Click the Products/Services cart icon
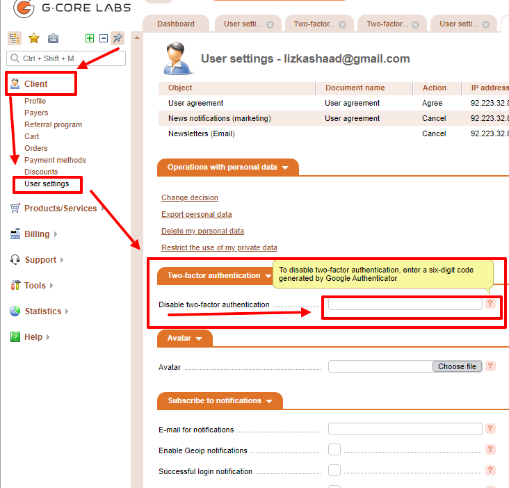 click(x=15, y=208)
